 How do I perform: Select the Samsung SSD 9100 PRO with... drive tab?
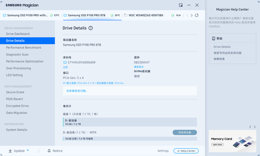click(x=31, y=15)
